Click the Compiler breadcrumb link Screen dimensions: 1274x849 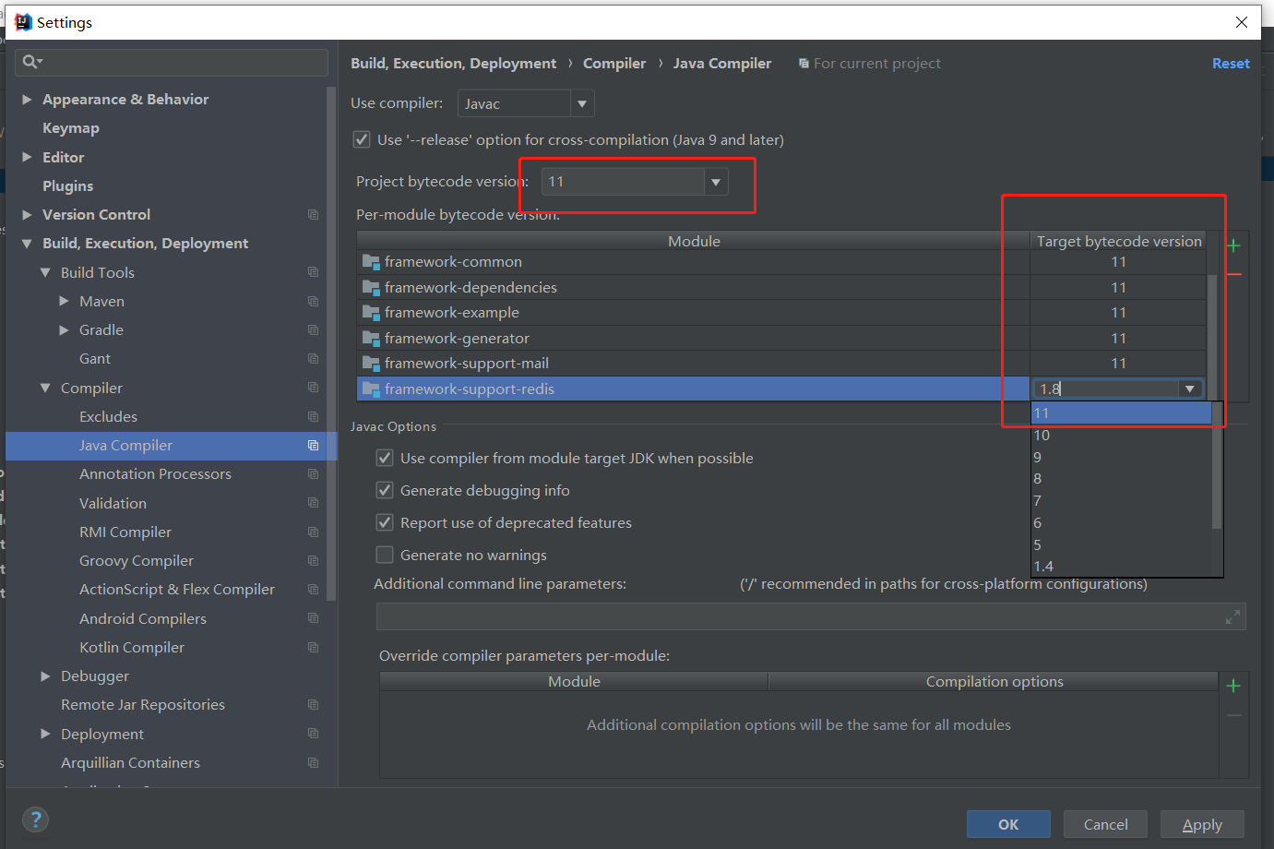tap(614, 63)
